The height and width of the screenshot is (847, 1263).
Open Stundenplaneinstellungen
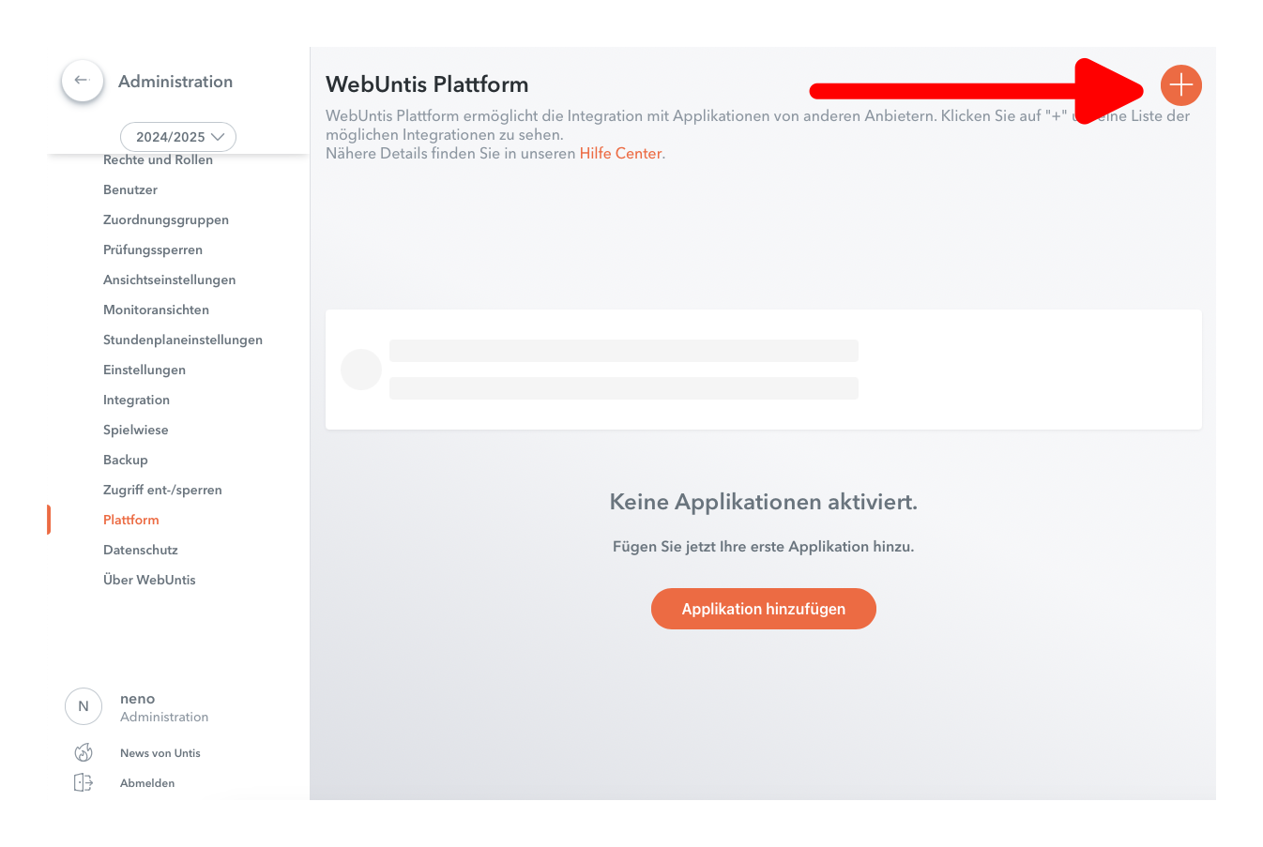[183, 340]
